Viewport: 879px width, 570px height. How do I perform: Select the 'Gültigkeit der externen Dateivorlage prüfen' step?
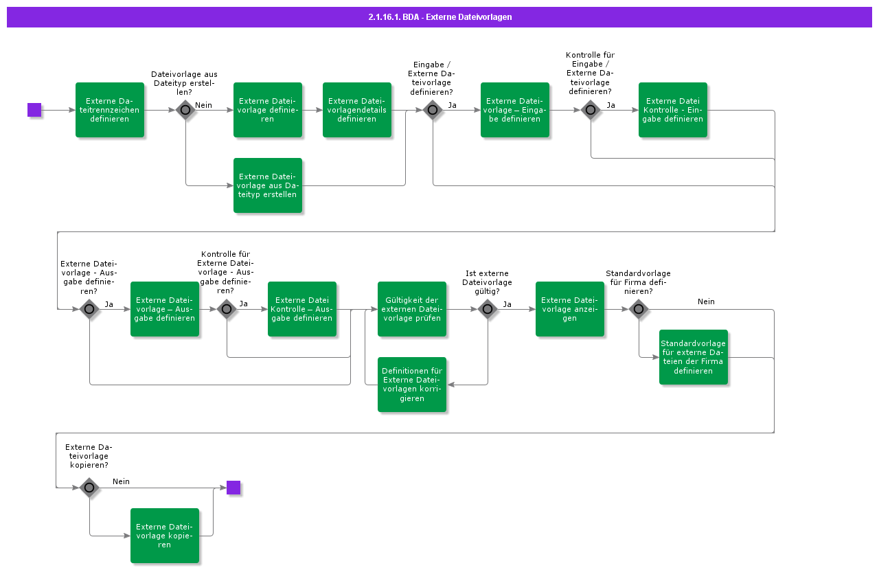click(411, 309)
